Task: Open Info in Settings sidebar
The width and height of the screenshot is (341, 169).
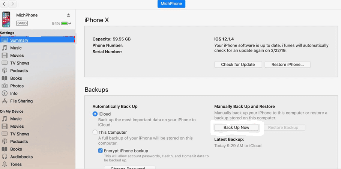Action: pyautogui.click(x=14, y=94)
